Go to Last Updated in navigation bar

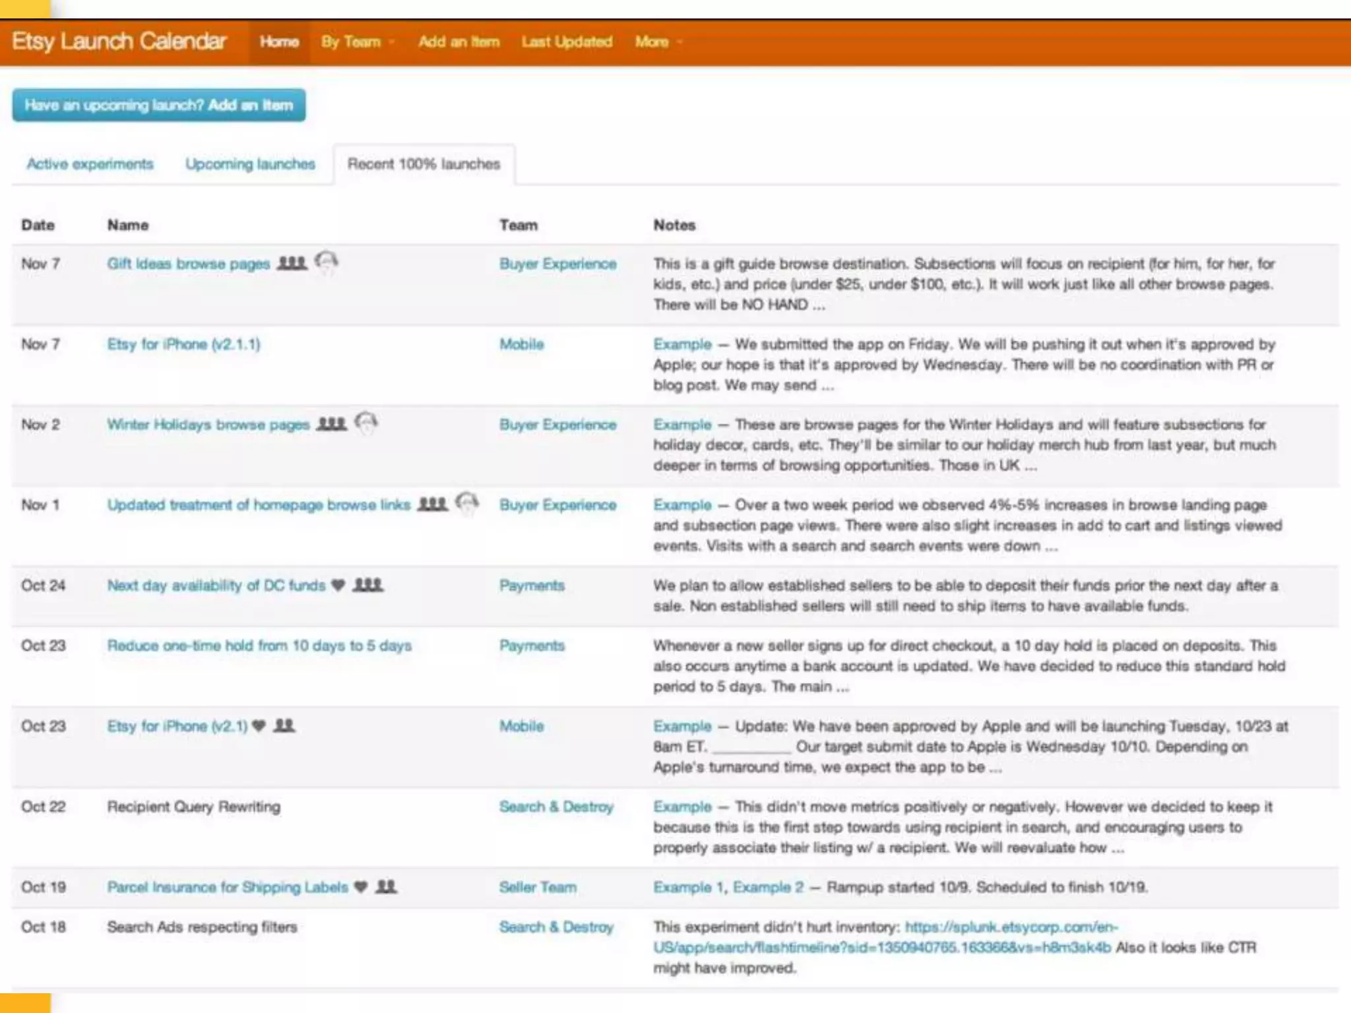pos(567,42)
